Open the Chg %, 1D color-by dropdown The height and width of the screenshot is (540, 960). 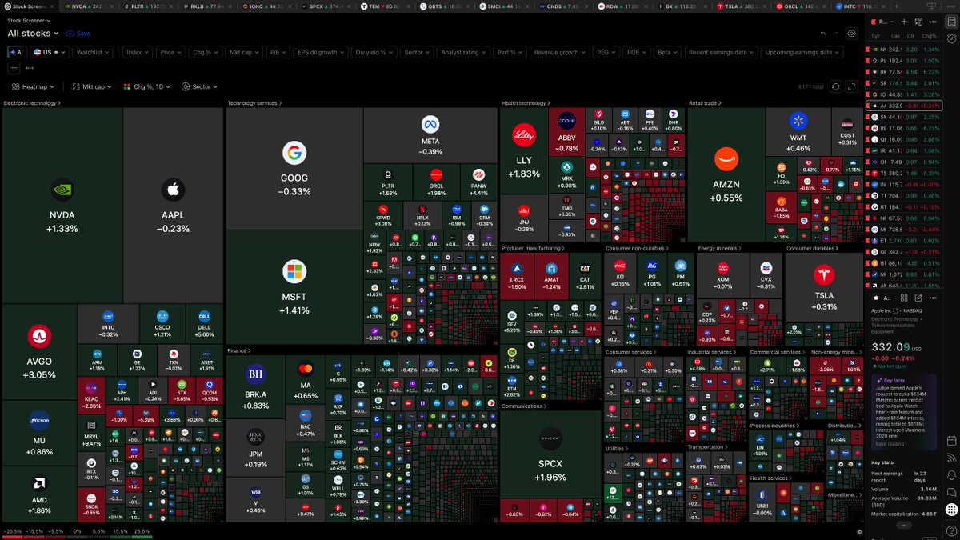click(148, 86)
